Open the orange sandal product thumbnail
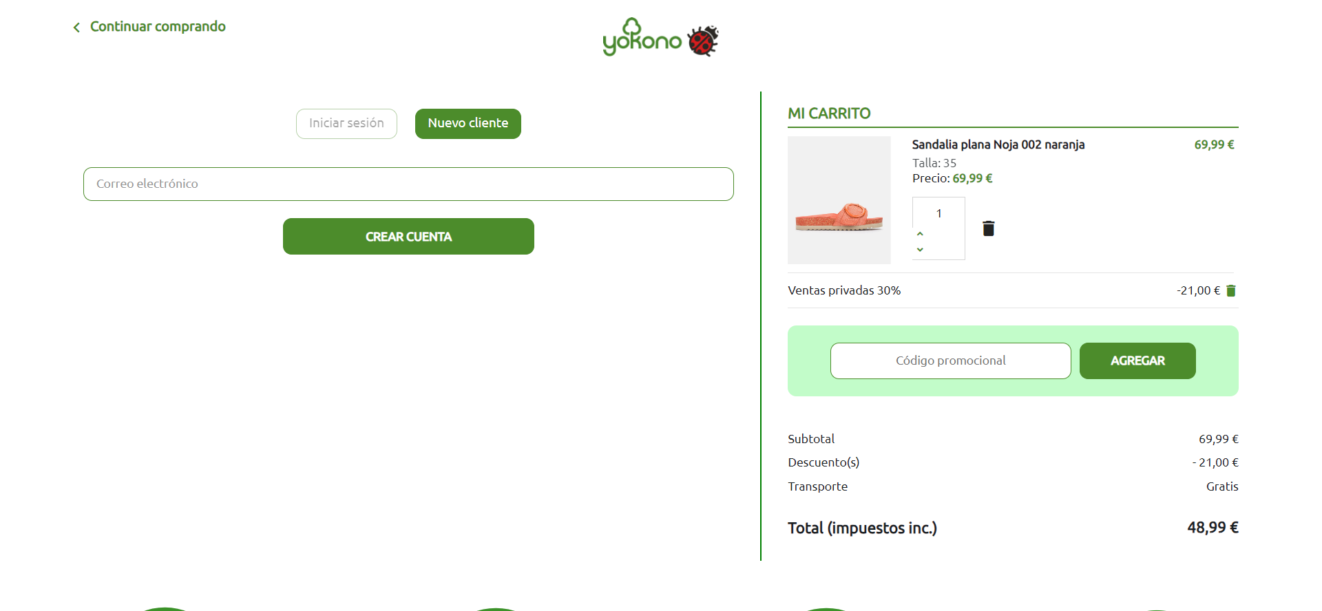This screenshot has width=1322, height=611. pos(839,200)
